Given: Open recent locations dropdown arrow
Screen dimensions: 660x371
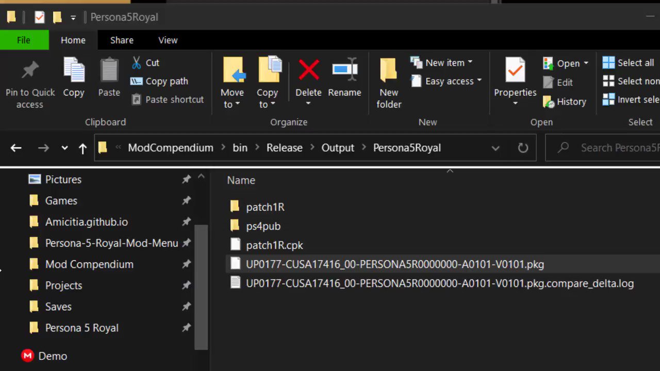Looking at the screenshot, I should pyautogui.click(x=64, y=148).
